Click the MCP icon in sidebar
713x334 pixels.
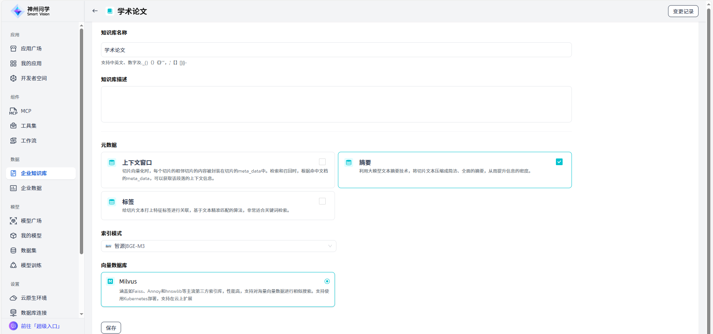[x=13, y=111]
